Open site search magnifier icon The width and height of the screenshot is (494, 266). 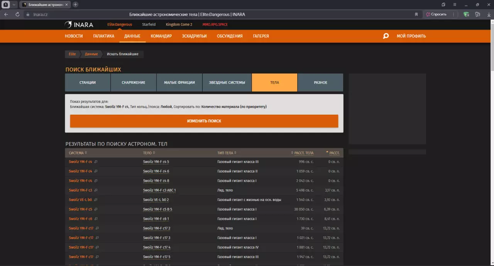(386, 36)
